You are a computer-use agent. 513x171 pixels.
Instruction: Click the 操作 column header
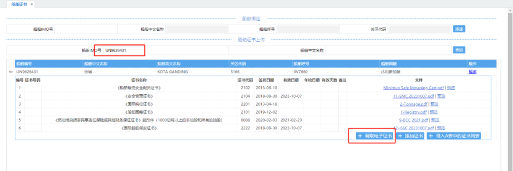[x=482, y=63]
